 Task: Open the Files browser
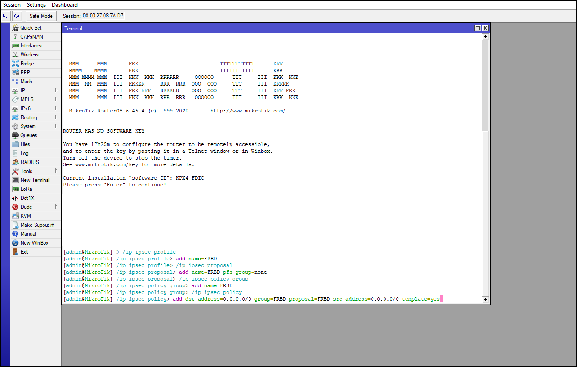[26, 144]
